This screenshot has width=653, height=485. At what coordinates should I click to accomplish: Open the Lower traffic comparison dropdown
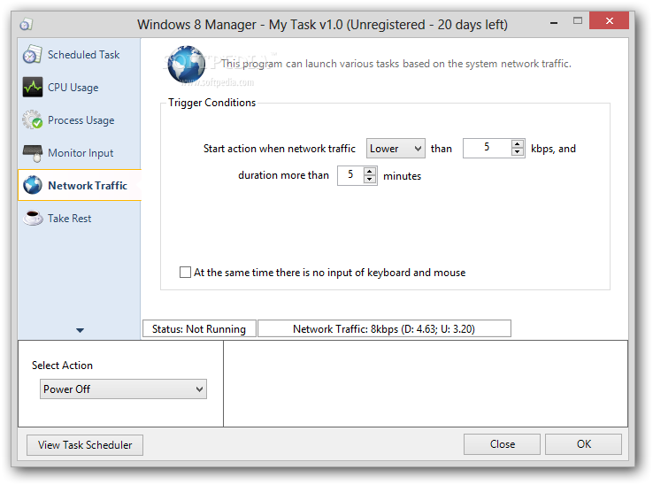396,149
